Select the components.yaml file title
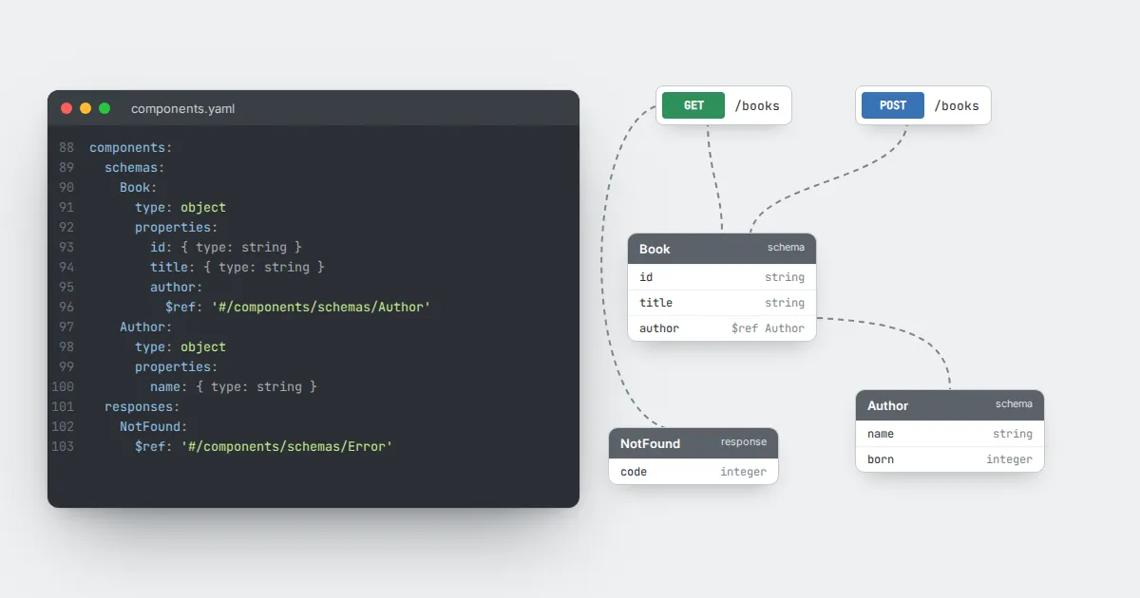This screenshot has width=1140, height=598. pyautogui.click(x=182, y=108)
